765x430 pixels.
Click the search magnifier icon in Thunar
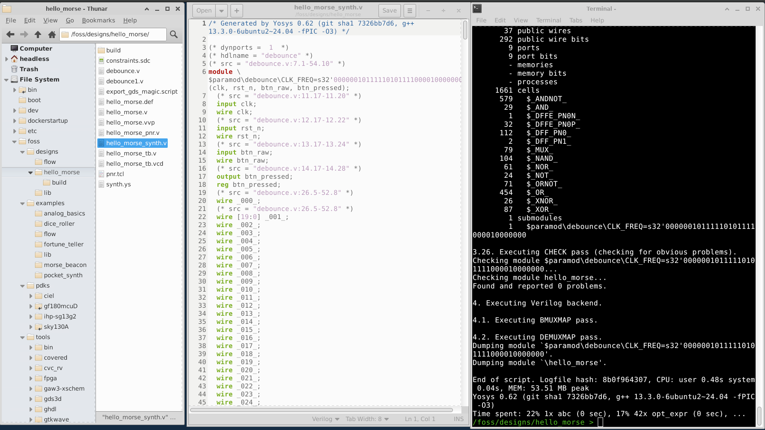(x=174, y=34)
